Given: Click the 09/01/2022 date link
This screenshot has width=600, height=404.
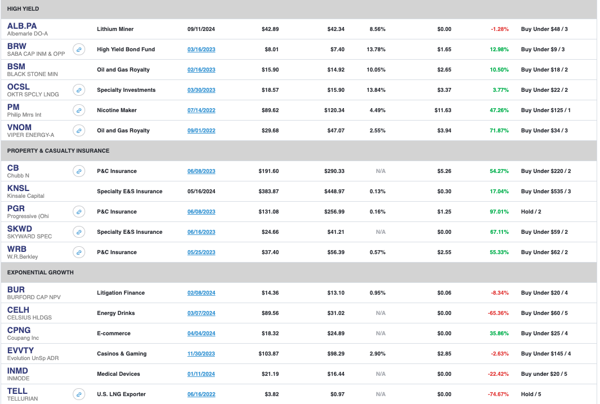Looking at the screenshot, I should coord(201,130).
